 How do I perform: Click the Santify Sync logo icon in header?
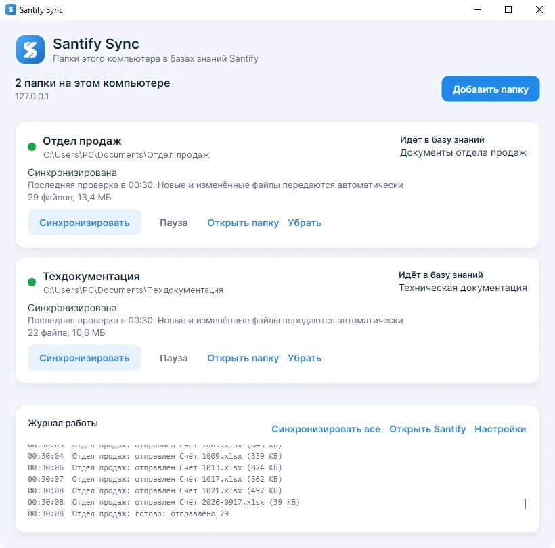(x=30, y=49)
